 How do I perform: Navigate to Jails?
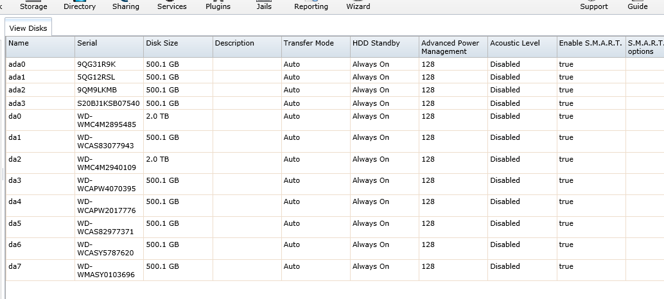click(x=264, y=6)
